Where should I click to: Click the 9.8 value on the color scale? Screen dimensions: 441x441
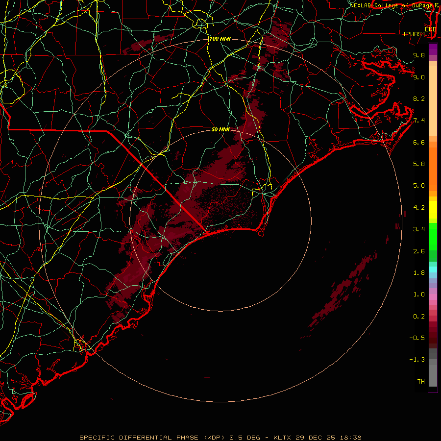(419, 55)
